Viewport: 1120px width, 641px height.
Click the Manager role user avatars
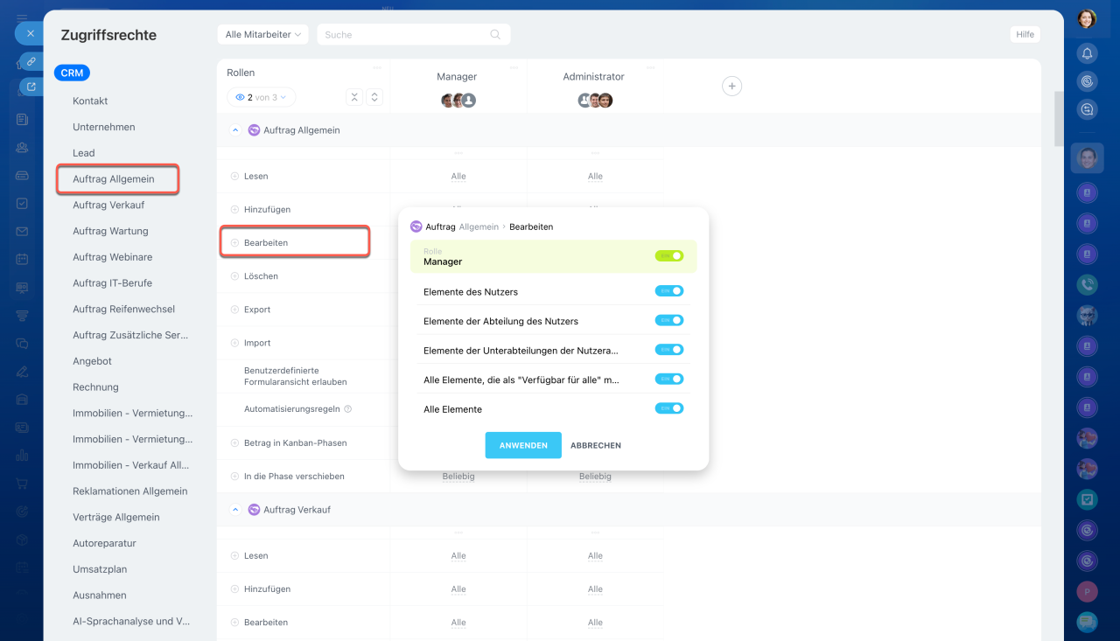[x=458, y=101]
